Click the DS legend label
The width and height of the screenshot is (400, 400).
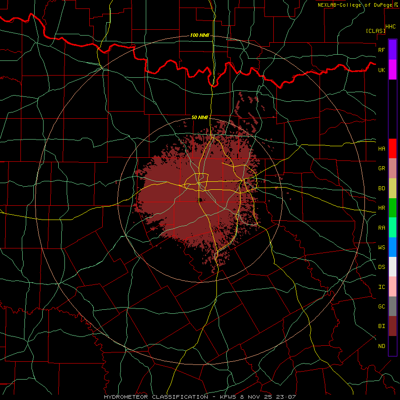[x=382, y=267]
